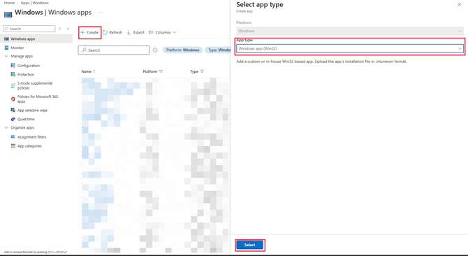The height and width of the screenshot is (256, 468).
Task: Sort by the Name column header
Action: tap(88, 71)
